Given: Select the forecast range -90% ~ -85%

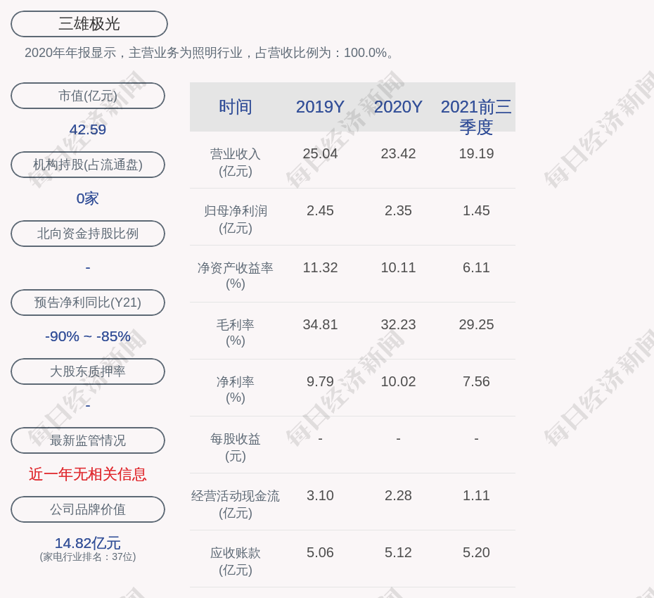Looking at the screenshot, I should point(88,336).
